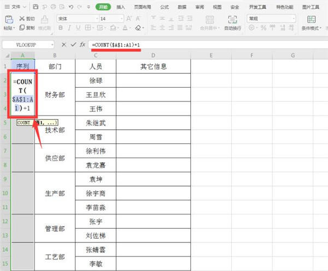Select column D header
The image size is (328, 271).
[153, 55]
